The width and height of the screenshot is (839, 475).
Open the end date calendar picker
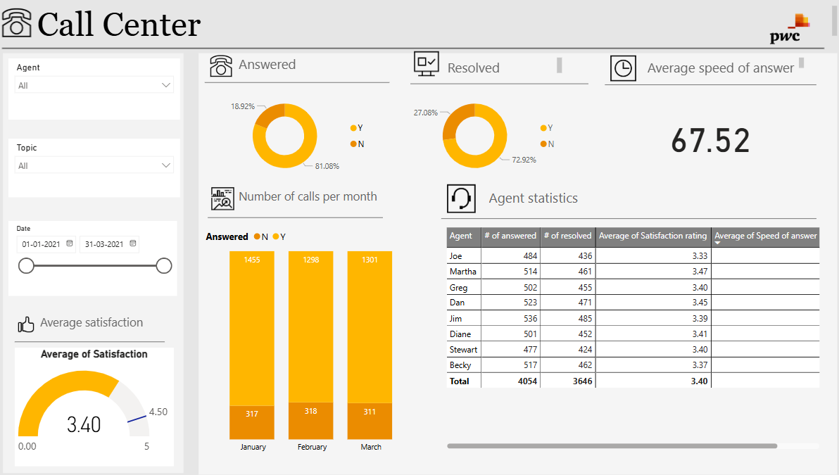coord(132,244)
